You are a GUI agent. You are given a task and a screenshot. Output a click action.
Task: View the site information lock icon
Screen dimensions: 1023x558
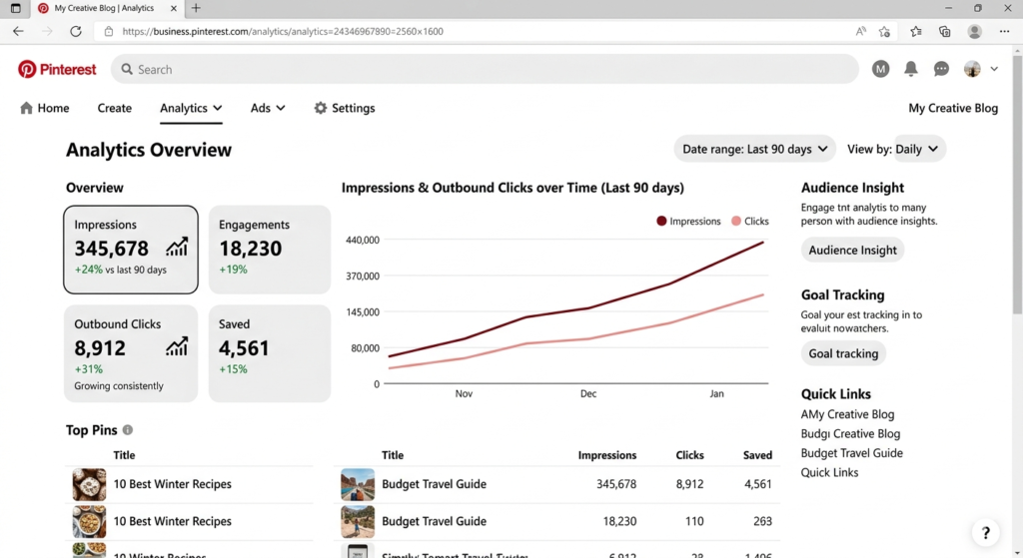109,31
